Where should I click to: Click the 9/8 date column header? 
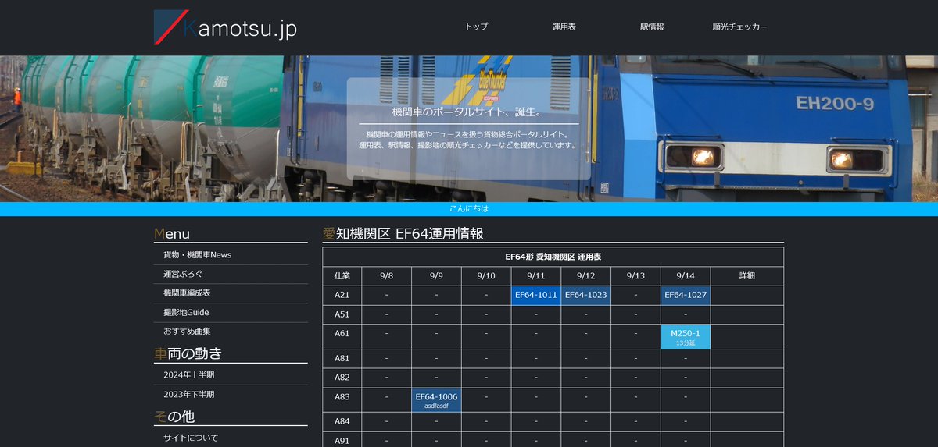point(386,276)
